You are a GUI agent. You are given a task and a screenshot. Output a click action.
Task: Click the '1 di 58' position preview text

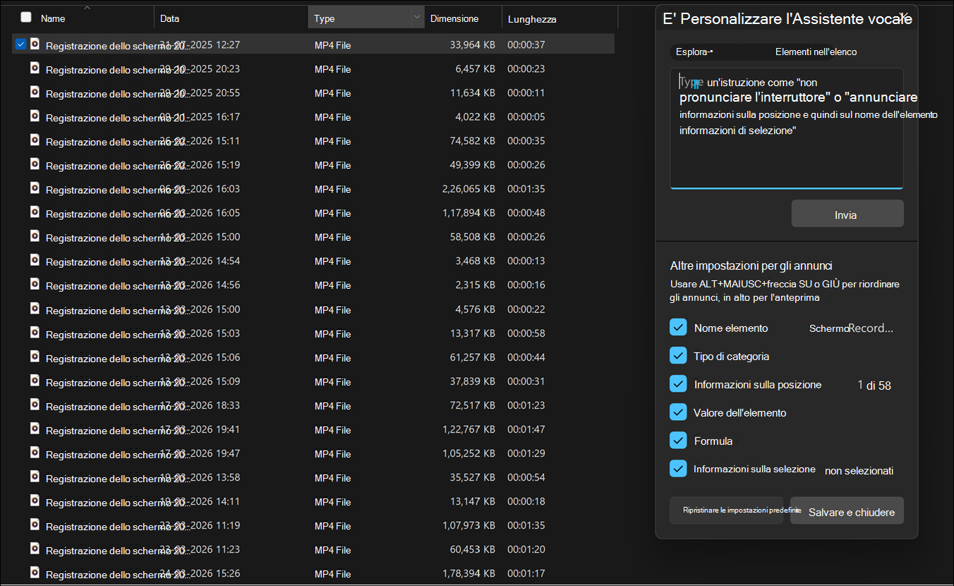[x=874, y=385]
